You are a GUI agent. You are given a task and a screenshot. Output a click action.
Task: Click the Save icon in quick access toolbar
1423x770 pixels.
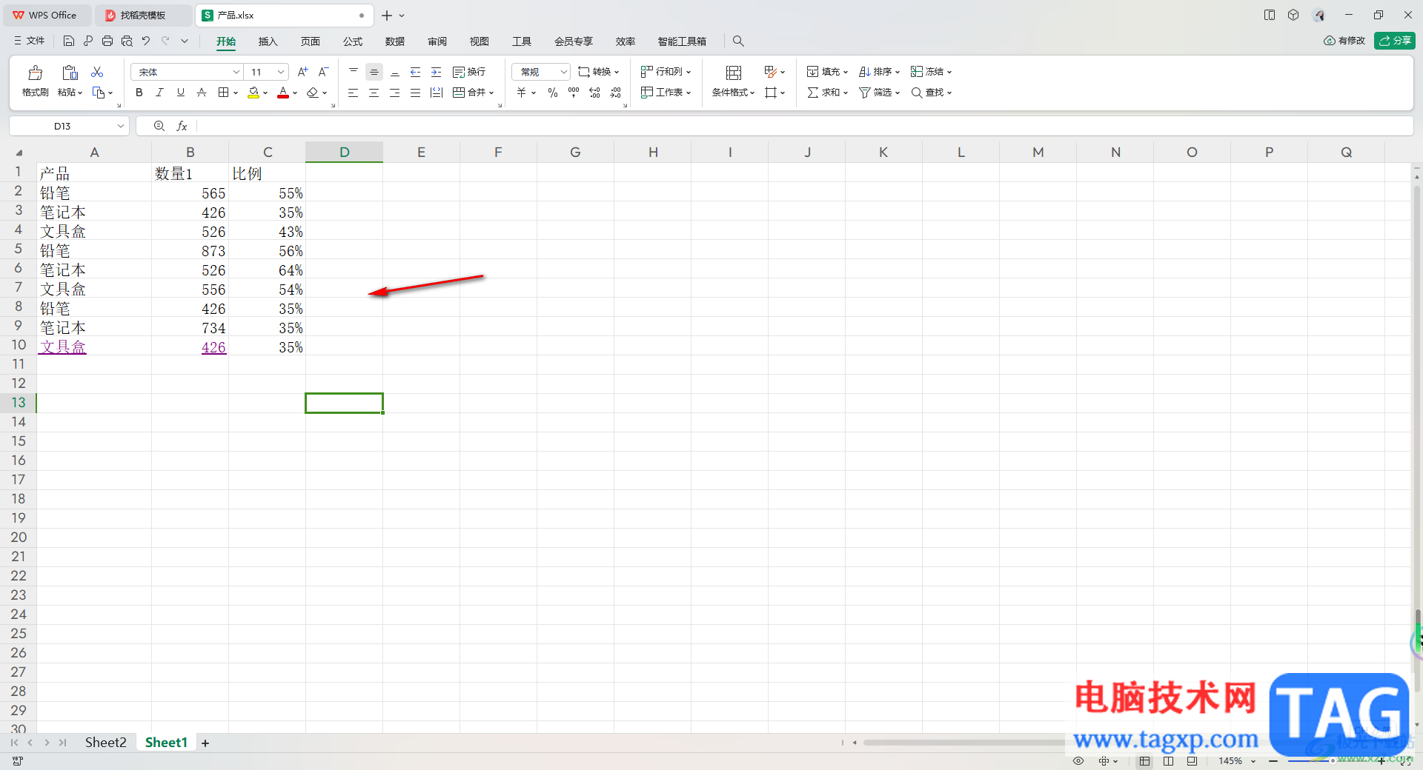coord(69,41)
